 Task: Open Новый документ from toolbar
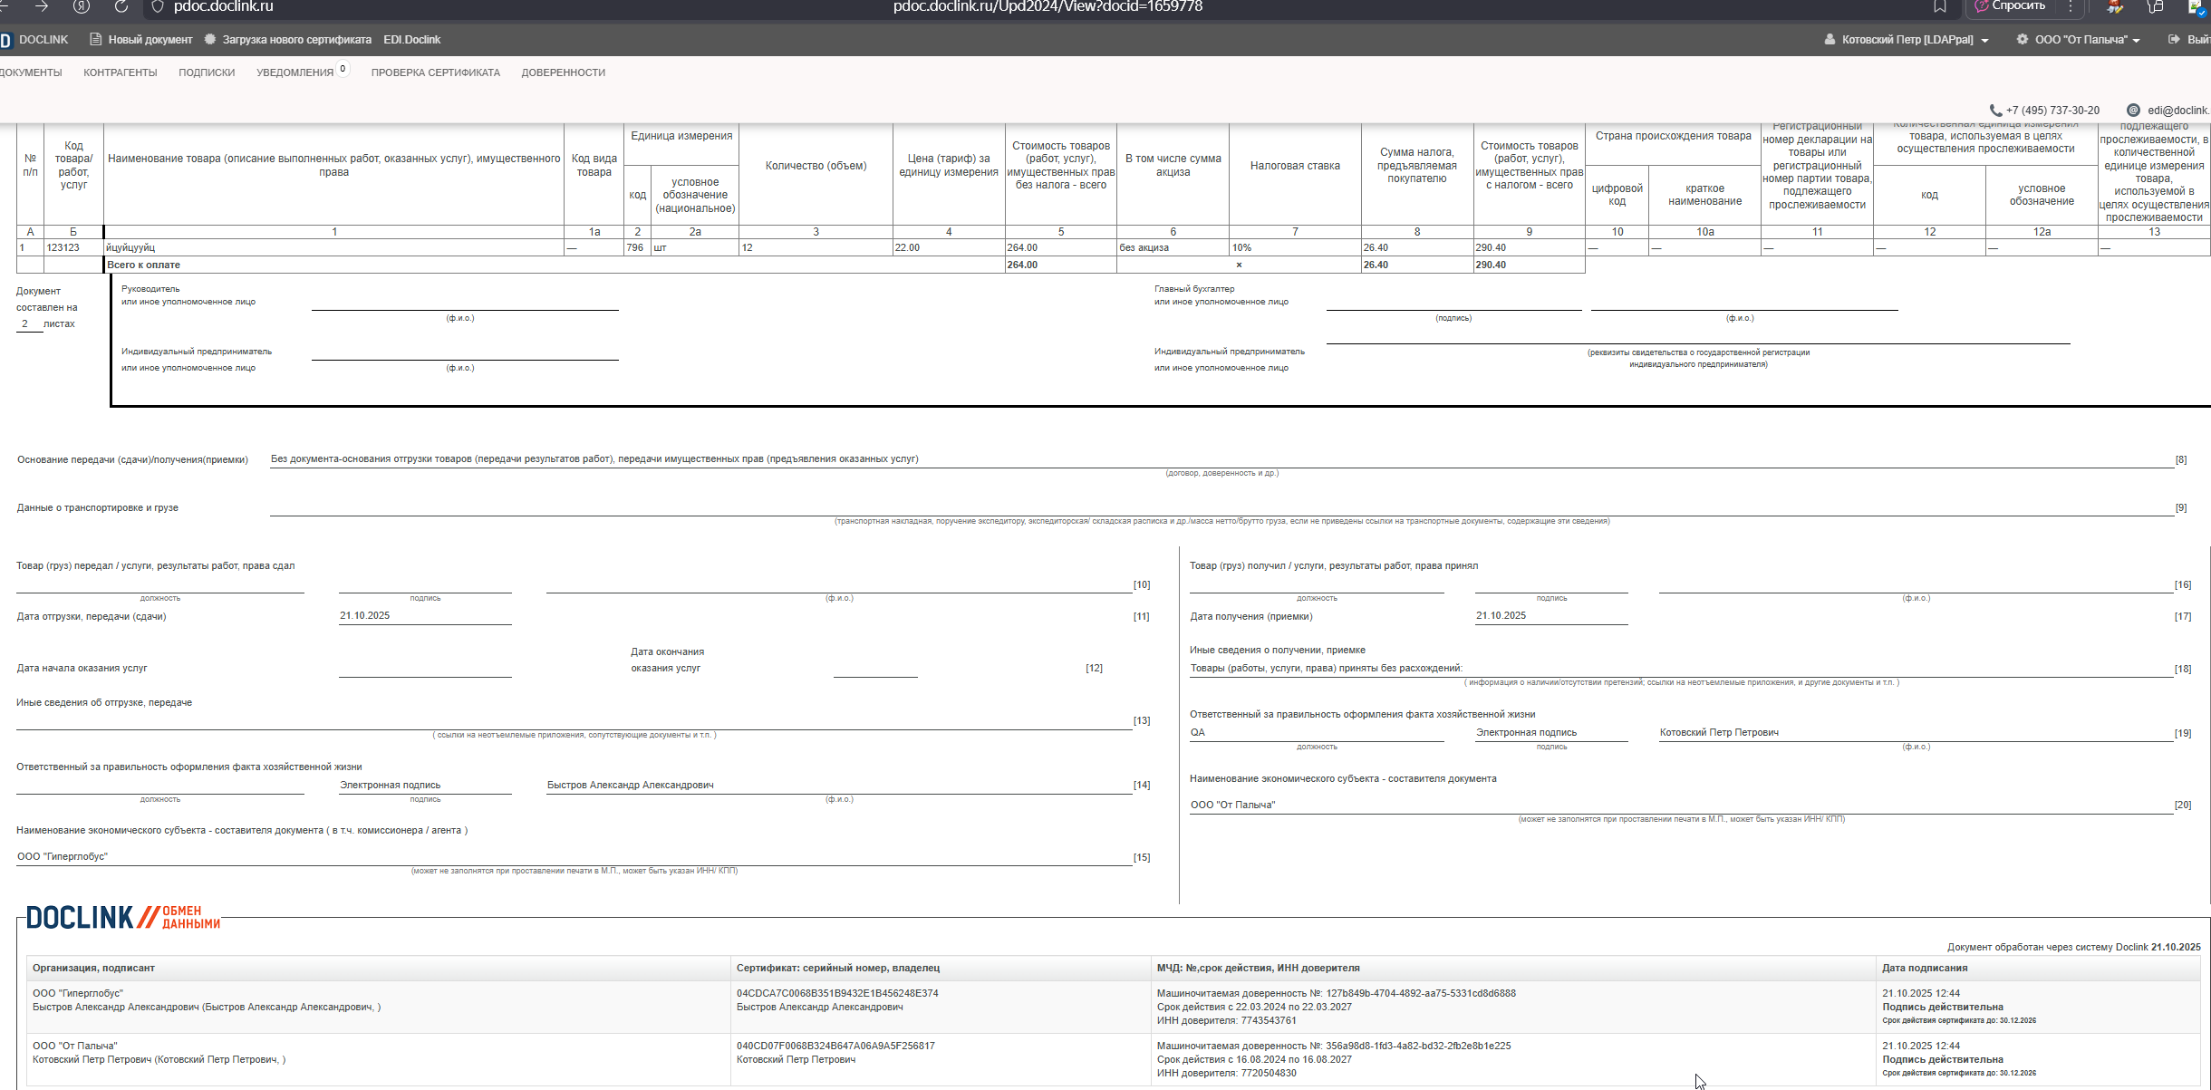141,40
